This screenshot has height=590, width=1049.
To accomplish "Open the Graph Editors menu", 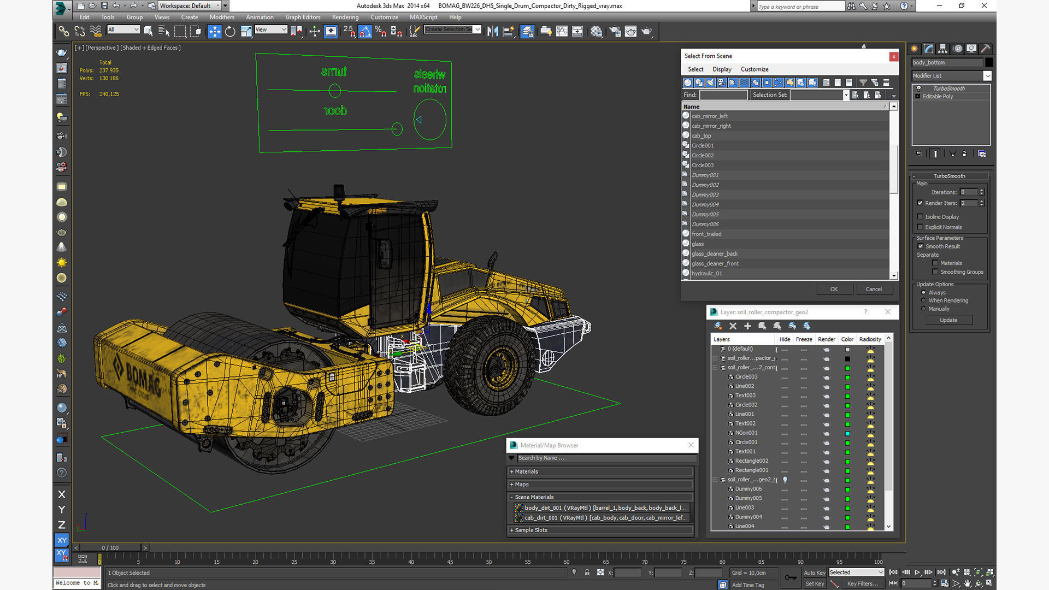I will pos(303,17).
